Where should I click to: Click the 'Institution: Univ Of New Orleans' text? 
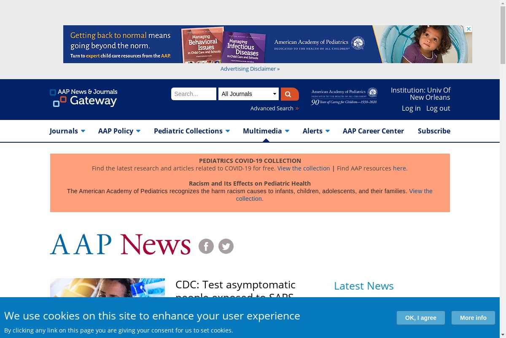[x=420, y=94]
